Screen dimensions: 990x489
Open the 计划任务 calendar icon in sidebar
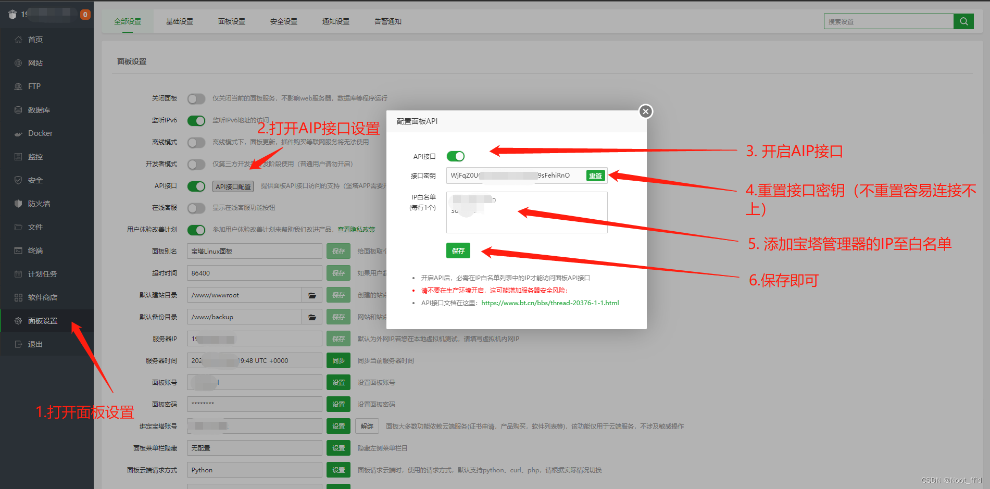19,274
